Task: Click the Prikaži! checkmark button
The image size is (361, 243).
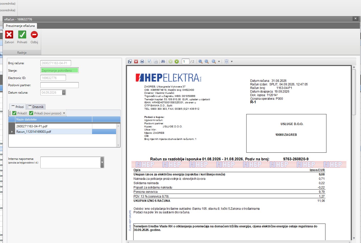Action: tap(20, 113)
